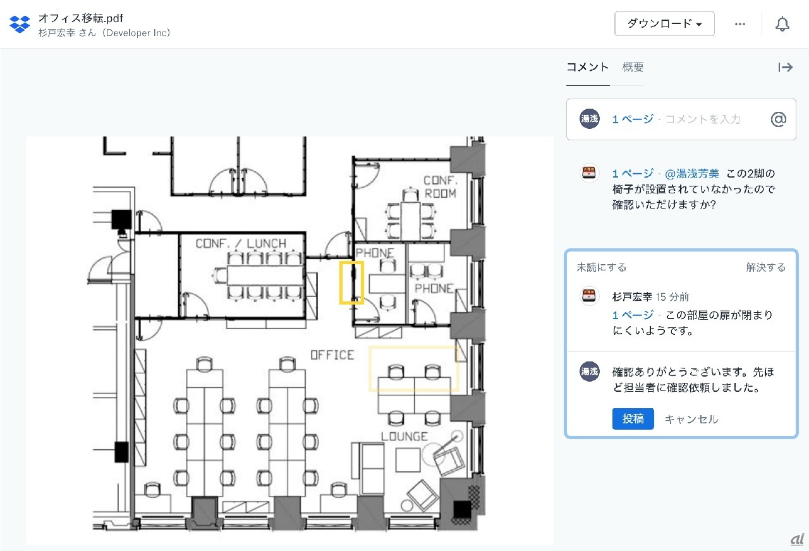Open the three-dot more options menu
The width and height of the screenshot is (809, 551).
pos(740,24)
